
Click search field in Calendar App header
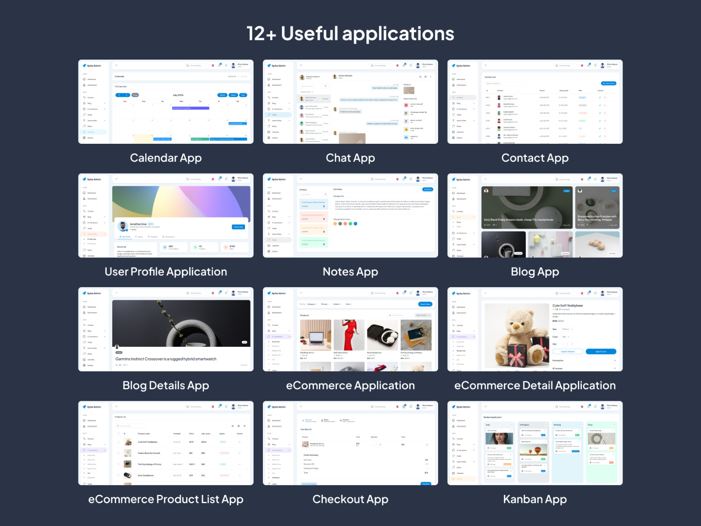click(x=196, y=65)
